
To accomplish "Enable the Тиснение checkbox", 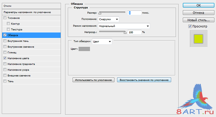I will [5, 18].
